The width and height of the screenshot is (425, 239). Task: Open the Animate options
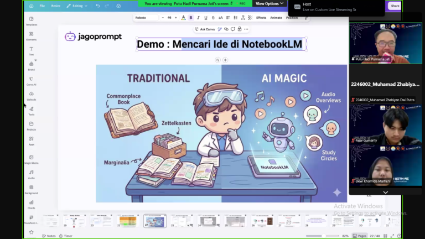pyautogui.click(x=276, y=18)
